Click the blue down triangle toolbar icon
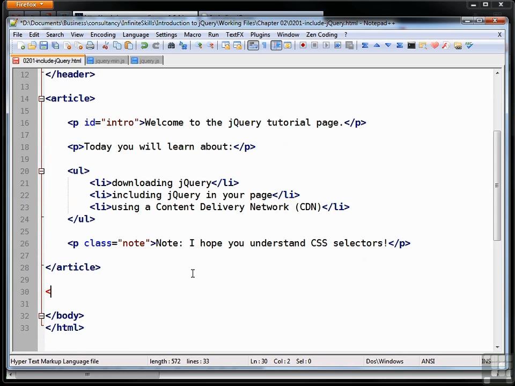Viewport: 515px width, 386px height. [388, 45]
